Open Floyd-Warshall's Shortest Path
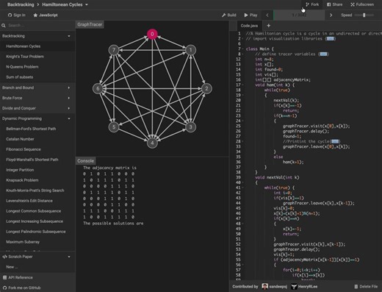Viewport: 382px width, 292px height. (37, 160)
